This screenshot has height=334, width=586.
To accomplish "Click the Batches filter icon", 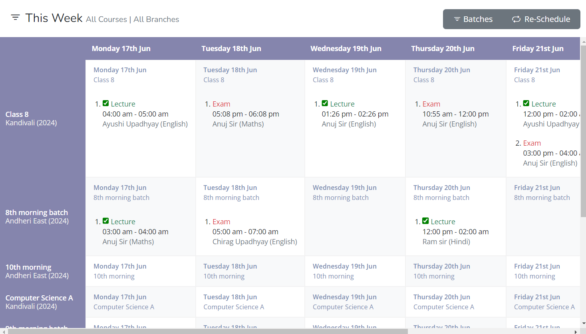I will pos(457,19).
